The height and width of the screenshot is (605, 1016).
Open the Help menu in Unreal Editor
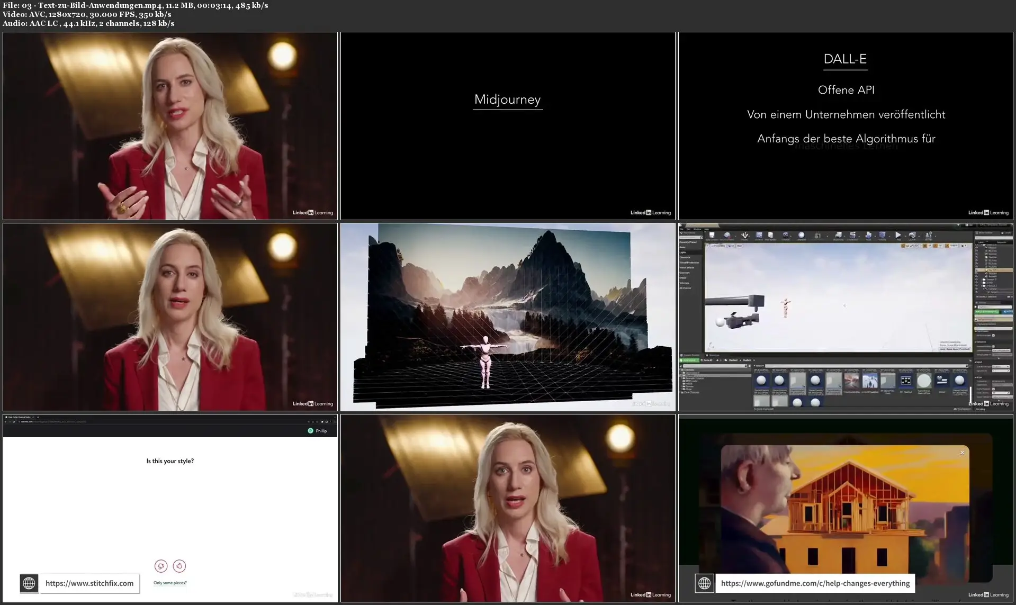707,229
